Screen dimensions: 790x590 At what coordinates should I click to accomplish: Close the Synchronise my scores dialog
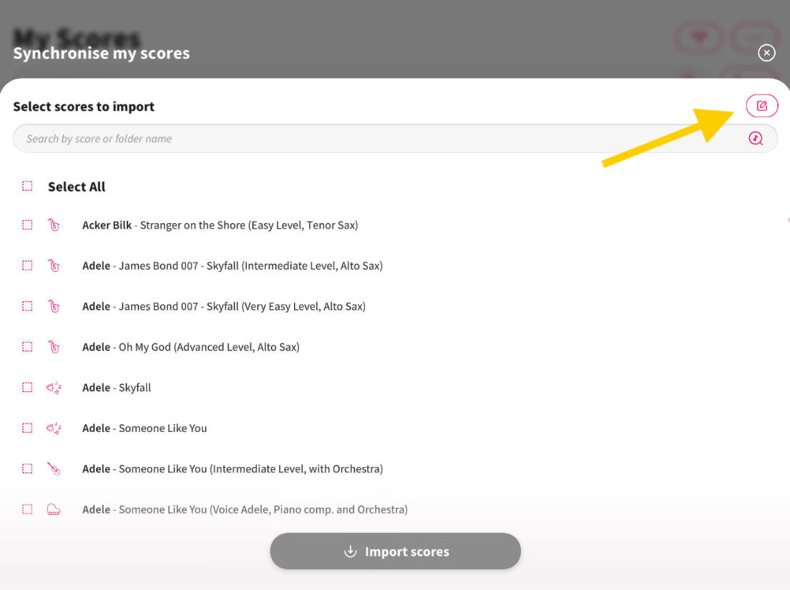coord(766,52)
